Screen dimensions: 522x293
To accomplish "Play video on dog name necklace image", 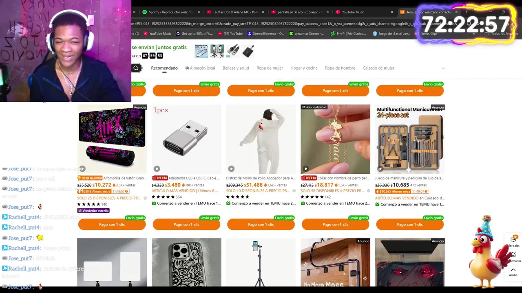I will (x=306, y=168).
